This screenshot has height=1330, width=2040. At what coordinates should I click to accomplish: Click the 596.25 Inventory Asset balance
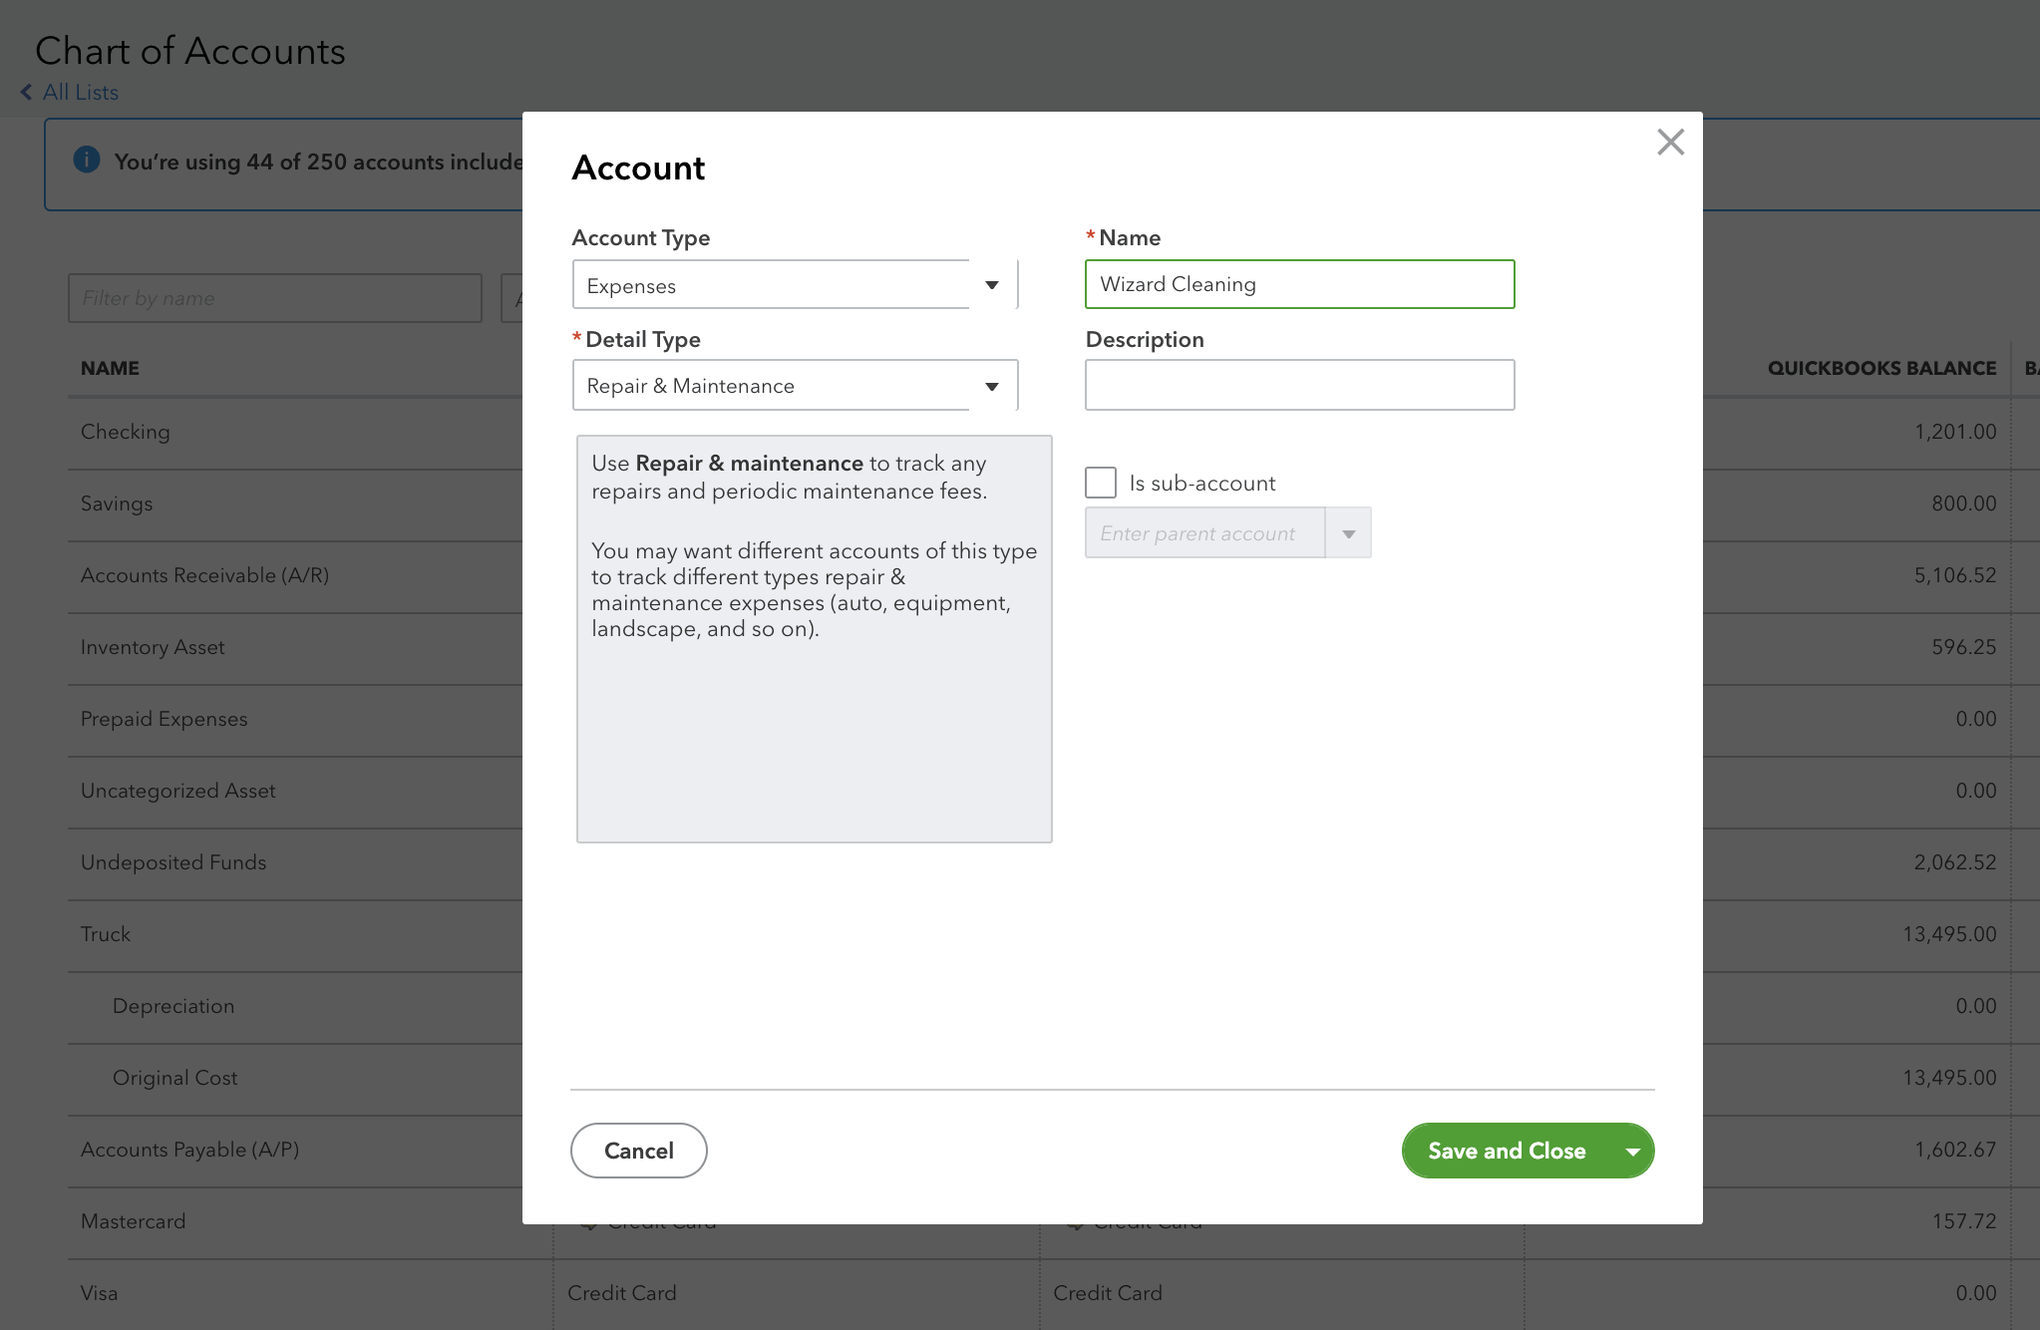click(1964, 647)
